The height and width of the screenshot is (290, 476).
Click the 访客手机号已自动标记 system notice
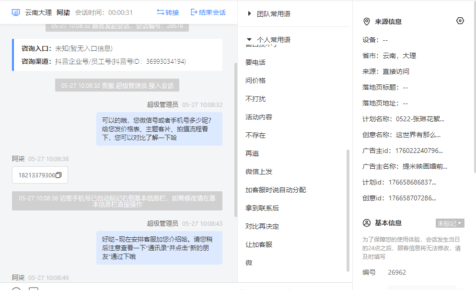click(117, 201)
